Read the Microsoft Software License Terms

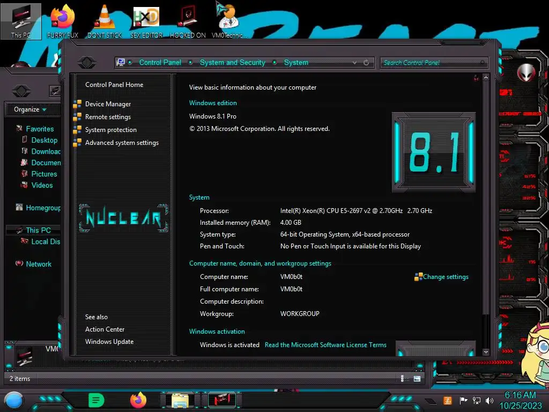(325, 345)
